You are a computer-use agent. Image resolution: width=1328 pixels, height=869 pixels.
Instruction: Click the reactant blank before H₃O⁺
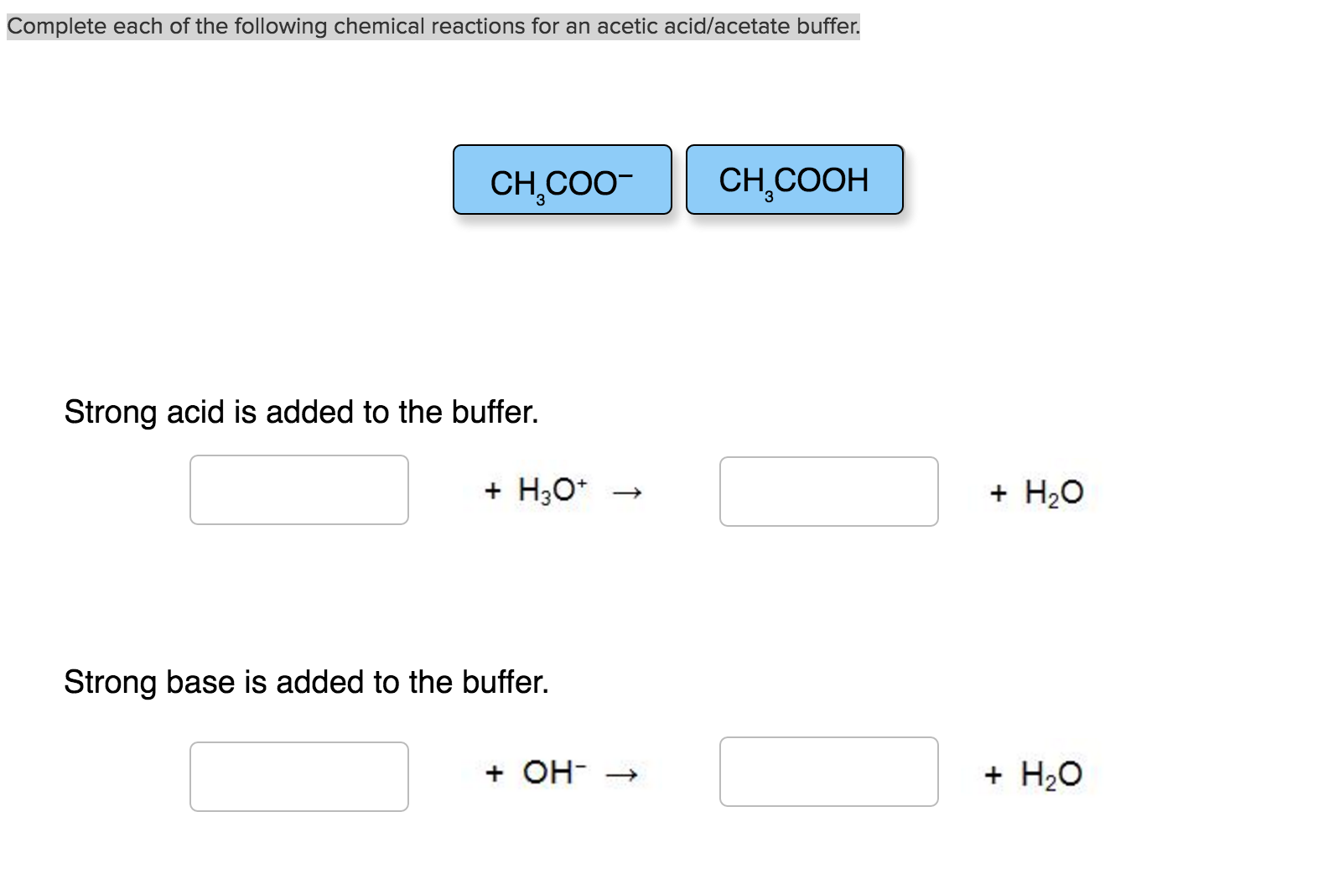[299, 491]
